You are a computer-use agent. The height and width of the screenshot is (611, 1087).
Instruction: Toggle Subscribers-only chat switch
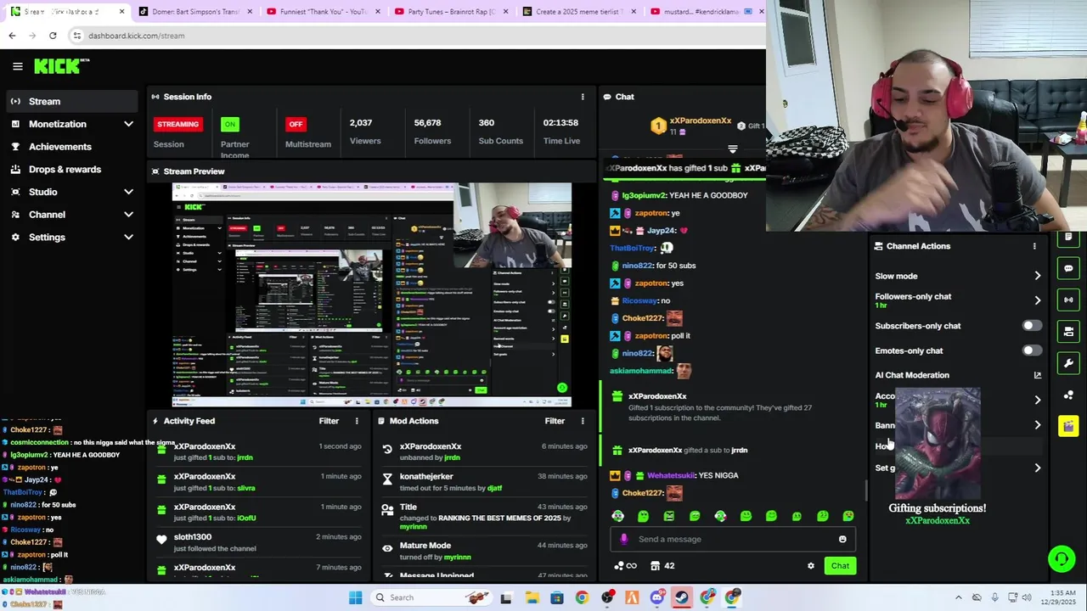point(1032,326)
